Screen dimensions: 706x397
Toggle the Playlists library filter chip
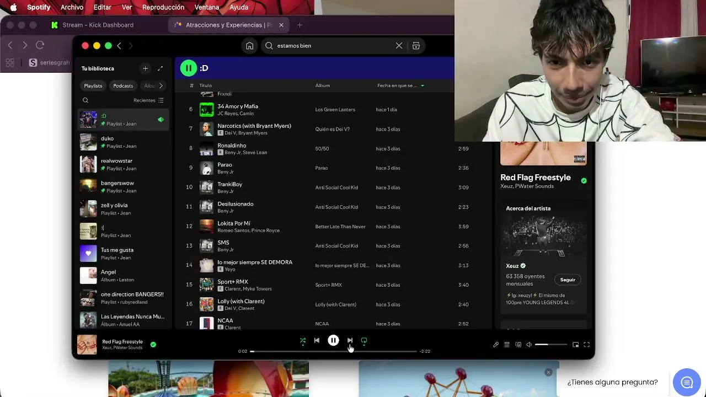tap(93, 85)
